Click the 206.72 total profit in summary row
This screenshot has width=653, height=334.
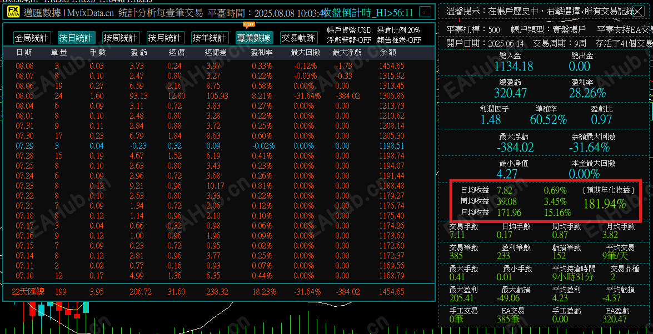[x=141, y=292]
